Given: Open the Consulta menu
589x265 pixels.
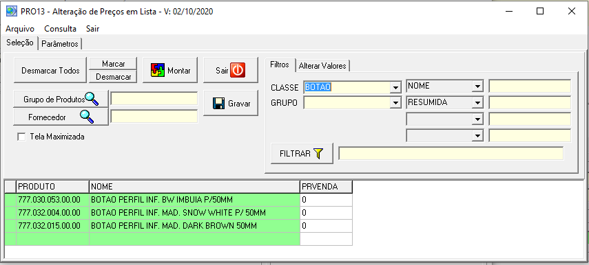Looking at the screenshot, I should (x=60, y=29).
